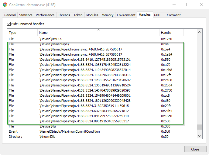Click the scrollbar up arrow
Image resolution: width=209 pixels, height=155 pixels.
pos(199,32)
